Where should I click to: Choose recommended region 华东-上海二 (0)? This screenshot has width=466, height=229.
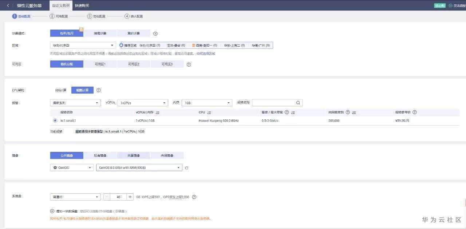(x=234, y=46)
